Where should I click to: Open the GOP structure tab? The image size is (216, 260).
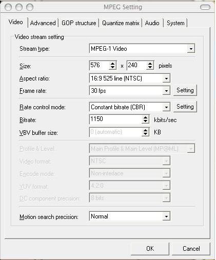click(x=79, y=23)
